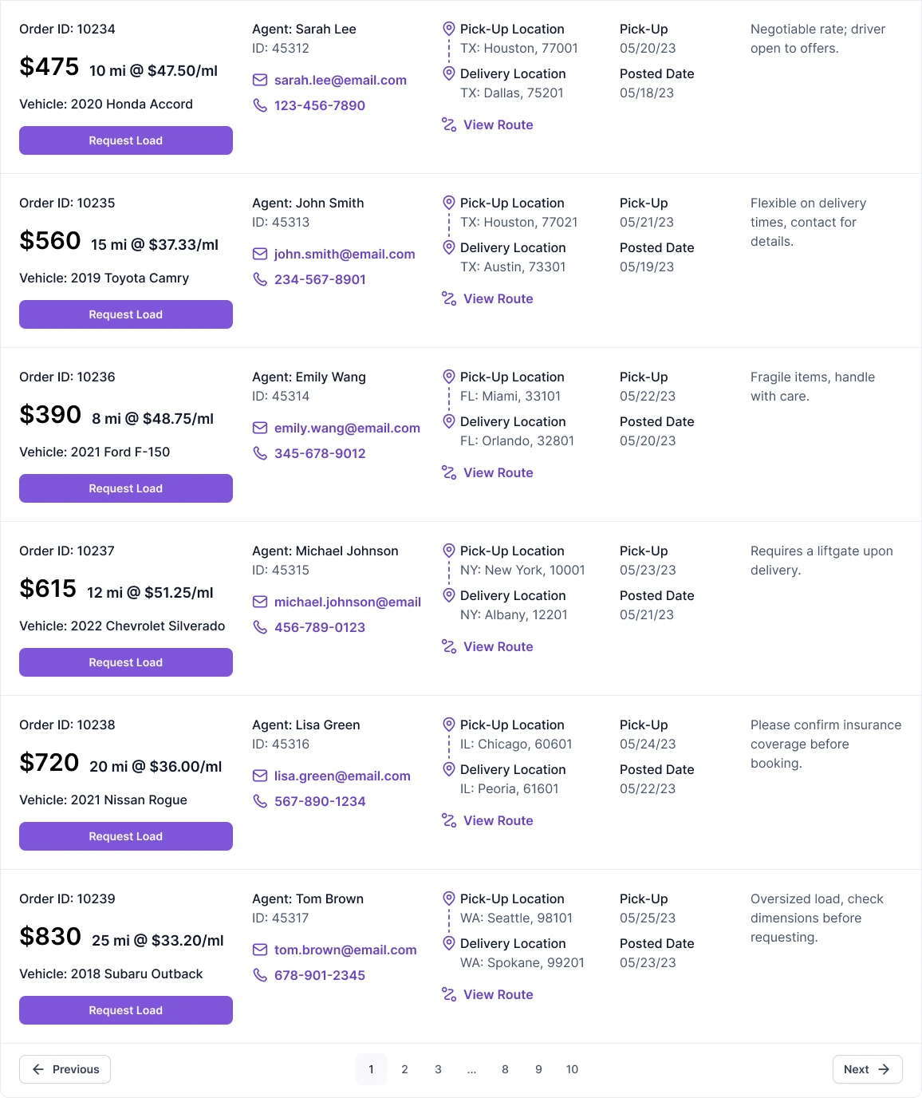Request Load for order 10234
This screenshot has width=922, height=1098.
[126, 140]
